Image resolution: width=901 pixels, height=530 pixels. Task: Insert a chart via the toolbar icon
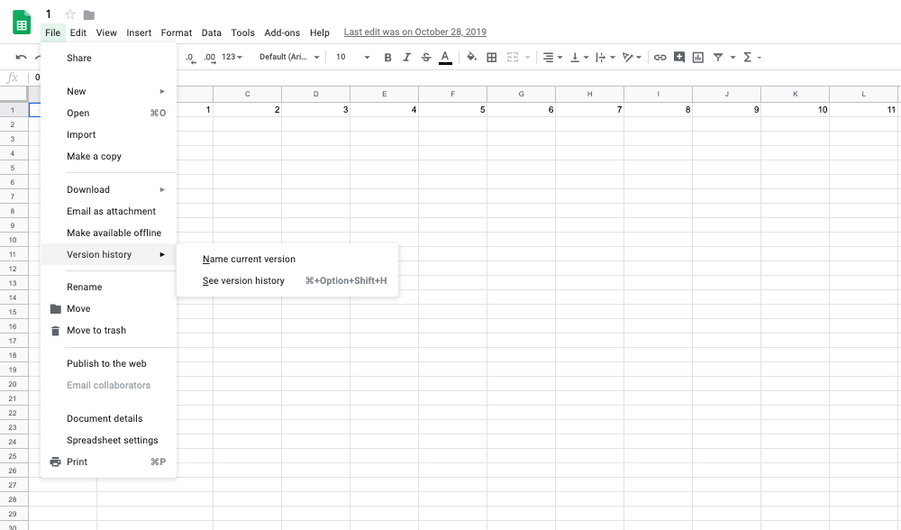697,57
